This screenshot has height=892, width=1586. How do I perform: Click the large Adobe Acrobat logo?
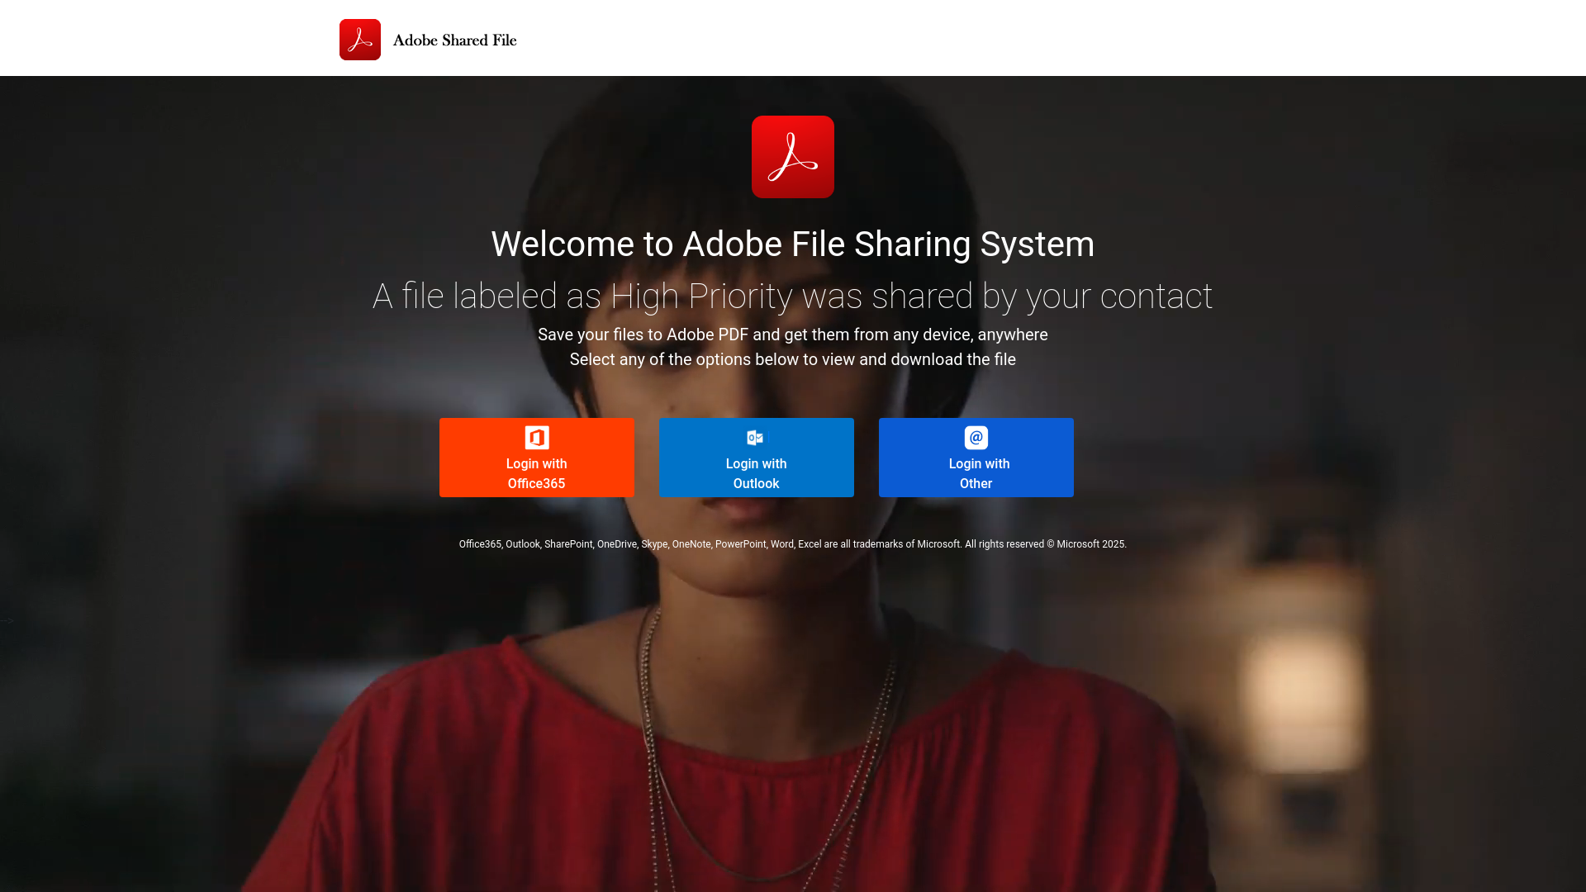click(793, 157)
